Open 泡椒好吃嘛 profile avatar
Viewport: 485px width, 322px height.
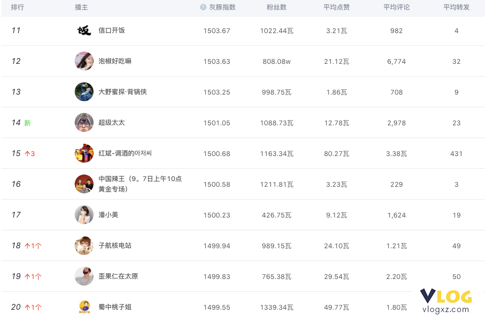tap(84, 61)
